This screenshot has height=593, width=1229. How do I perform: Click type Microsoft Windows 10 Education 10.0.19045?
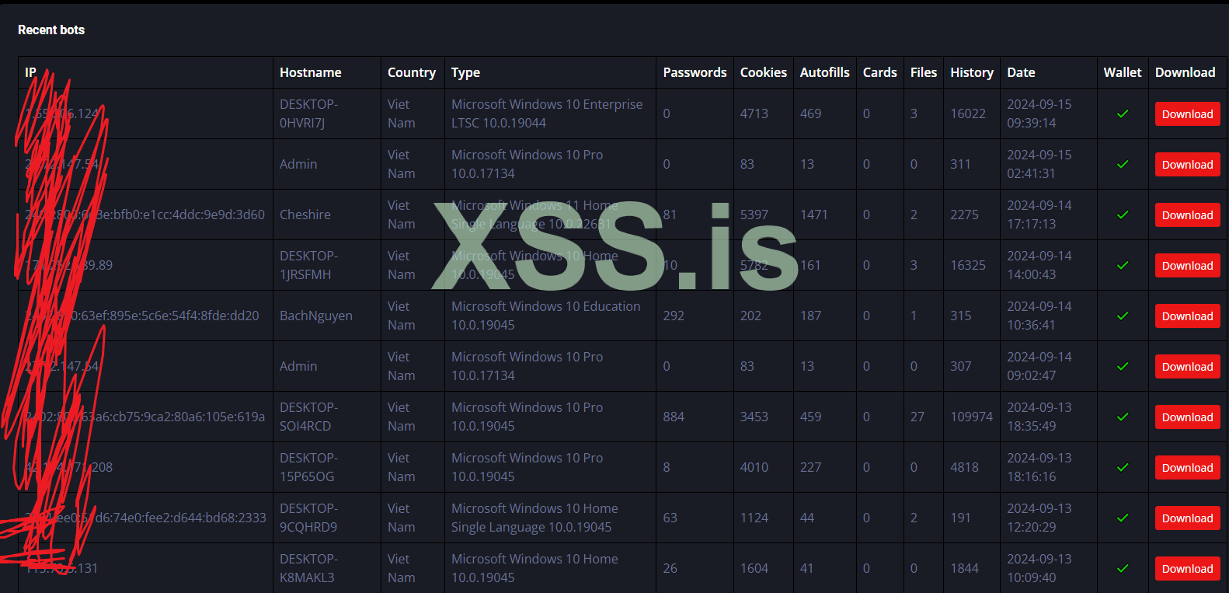click(546, 316)
